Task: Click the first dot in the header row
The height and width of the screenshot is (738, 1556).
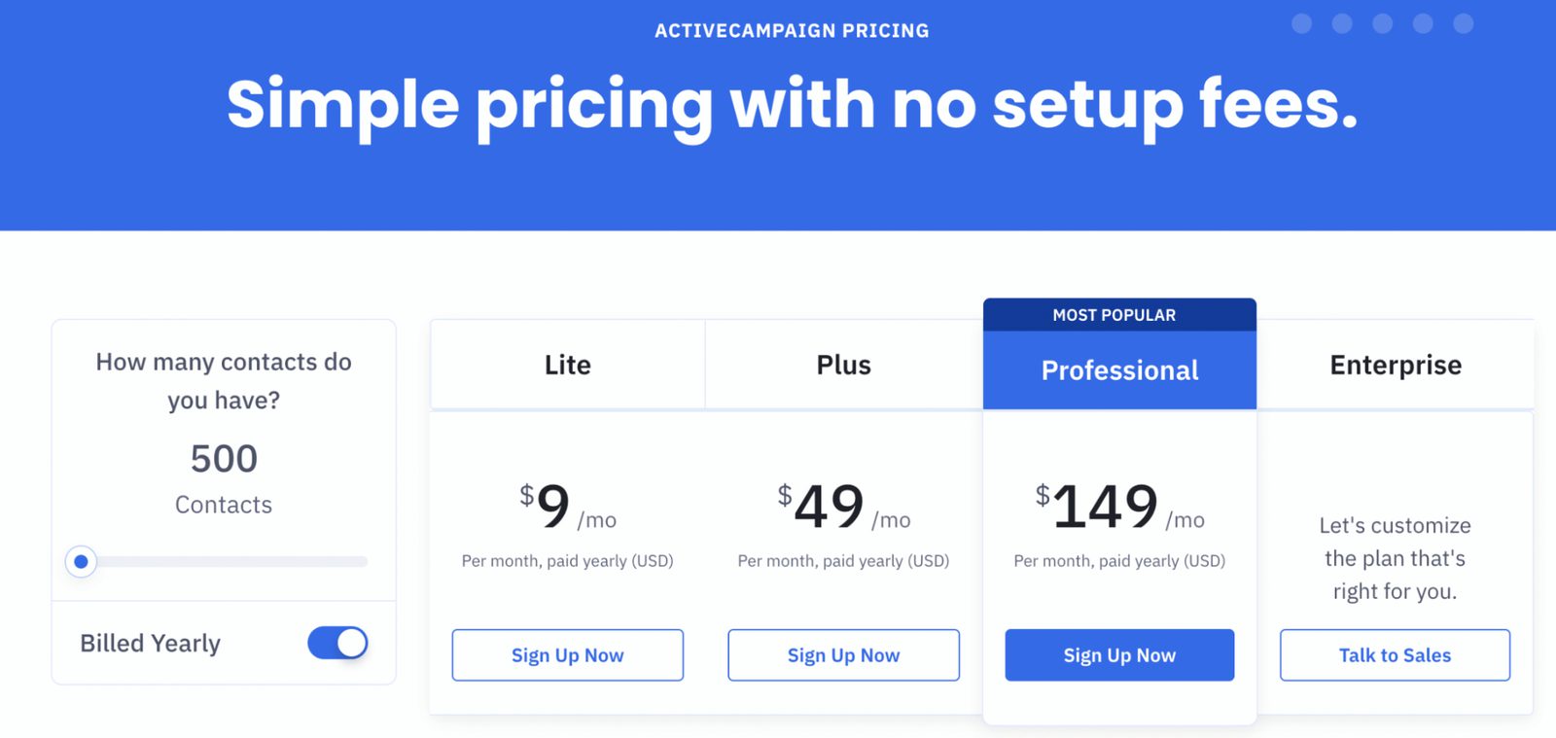Action: [x=1301, y=23]
